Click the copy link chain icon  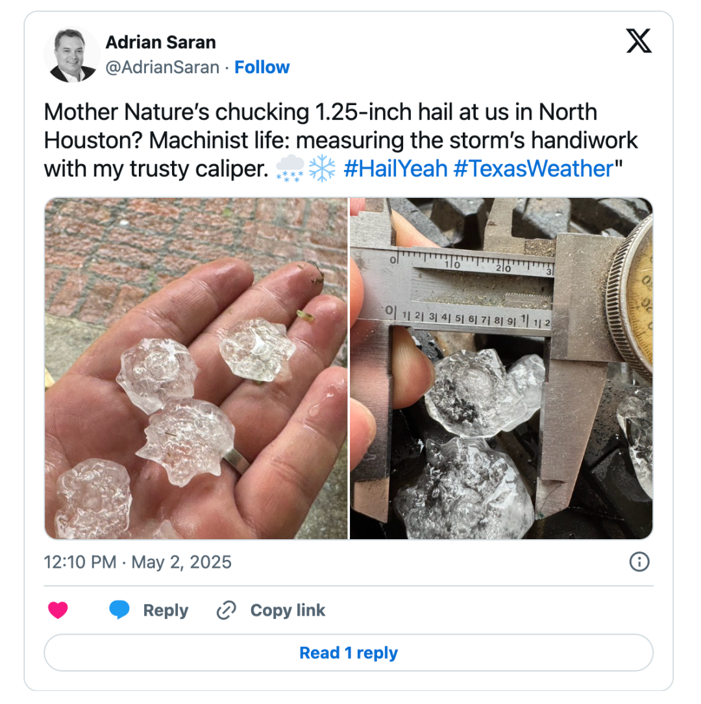point(227,610)
